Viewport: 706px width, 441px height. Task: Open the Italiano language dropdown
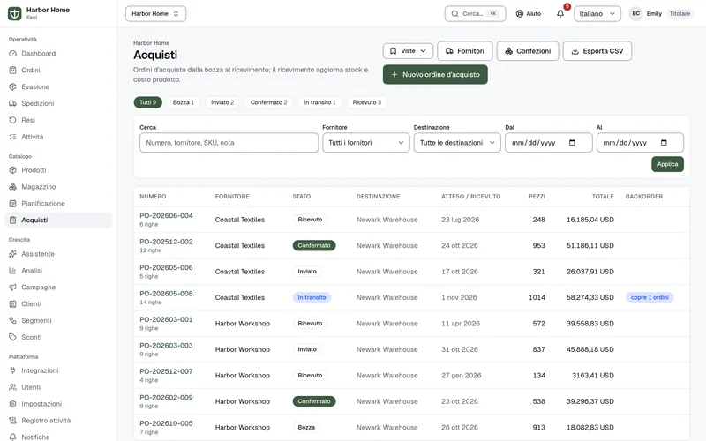[597, 13]
